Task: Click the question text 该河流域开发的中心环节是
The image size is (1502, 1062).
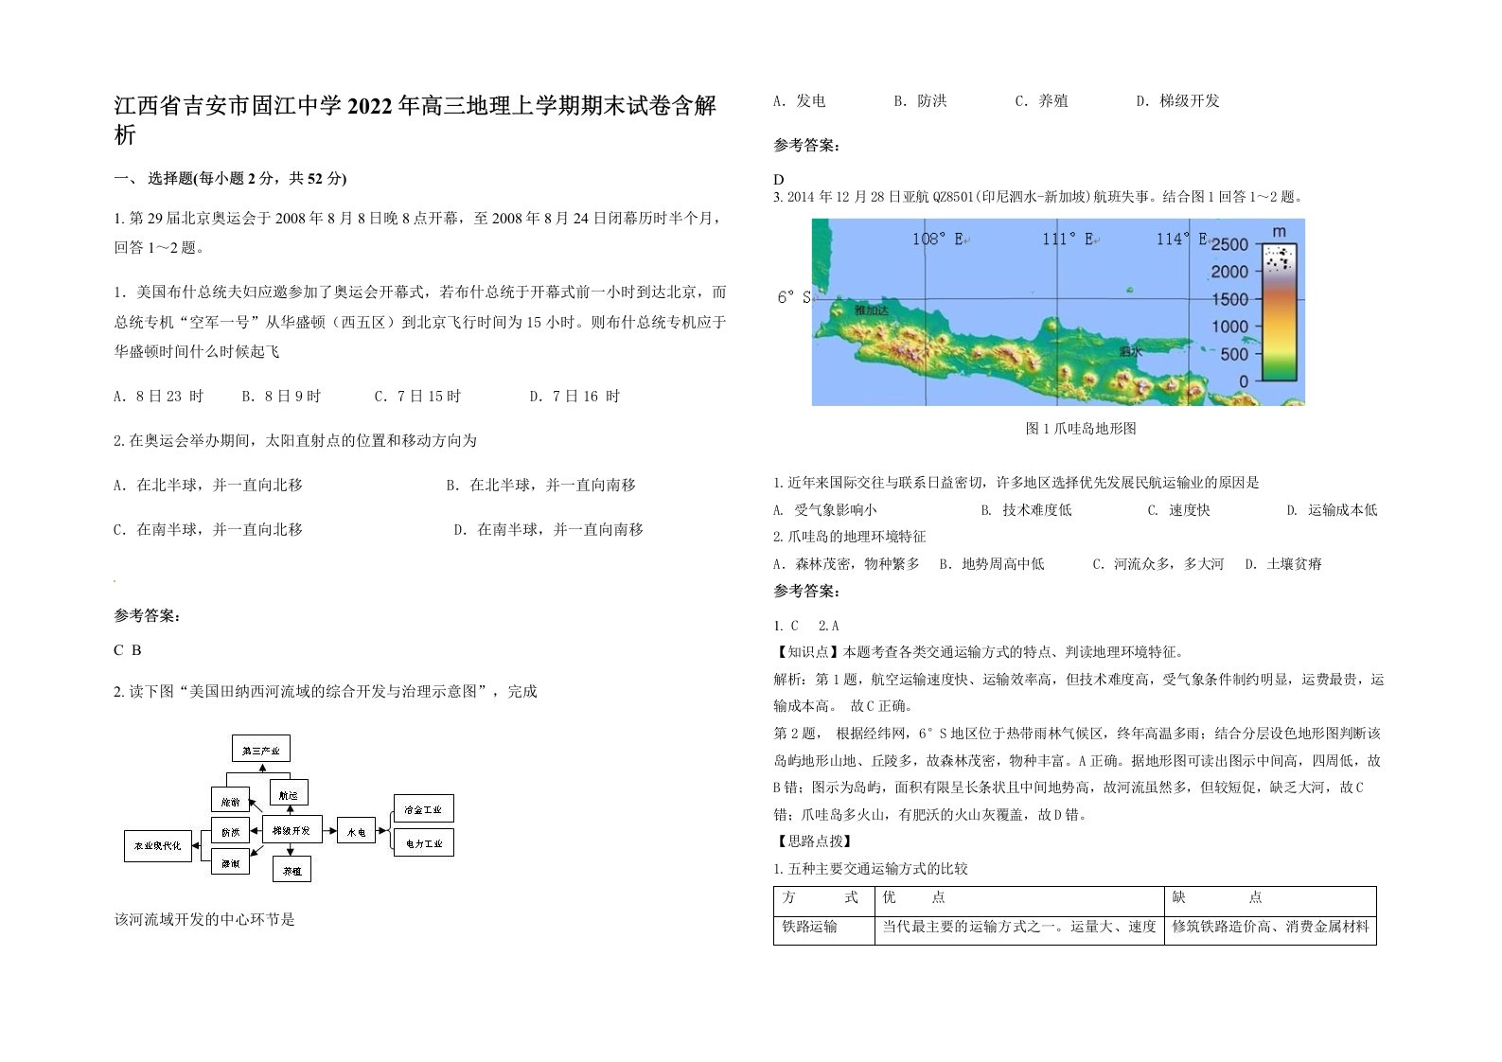Action: tap(204, 919)
